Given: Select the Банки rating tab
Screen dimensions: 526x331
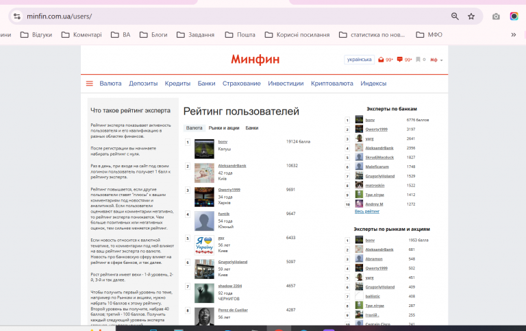Looking at the screenshot, I should 252,128.
